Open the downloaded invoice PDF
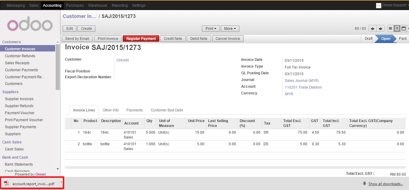The image size is (409, 190). pyautogui.click(x=30, y=184)
